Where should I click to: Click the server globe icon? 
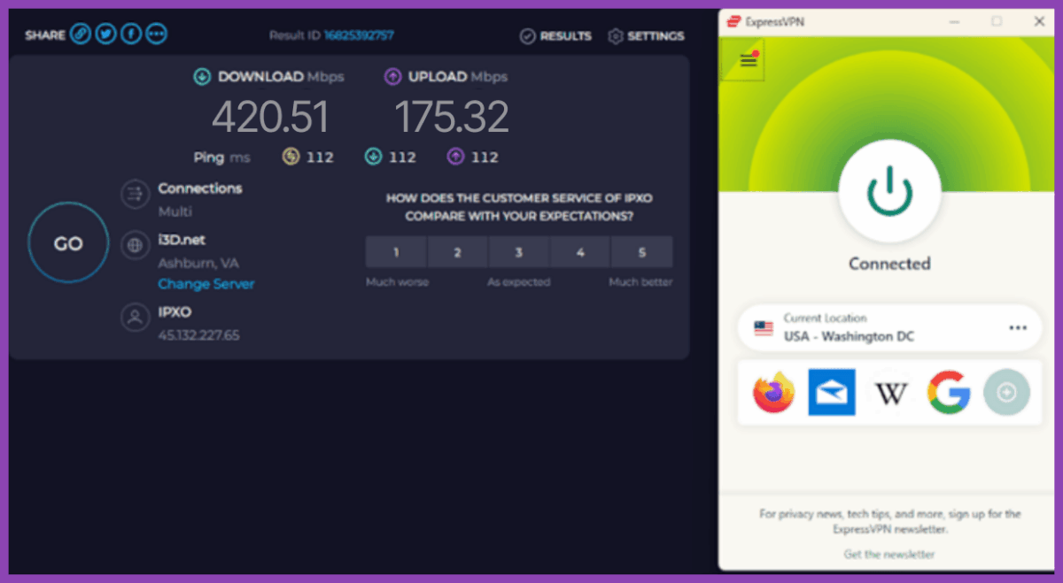tap(135, 245)
